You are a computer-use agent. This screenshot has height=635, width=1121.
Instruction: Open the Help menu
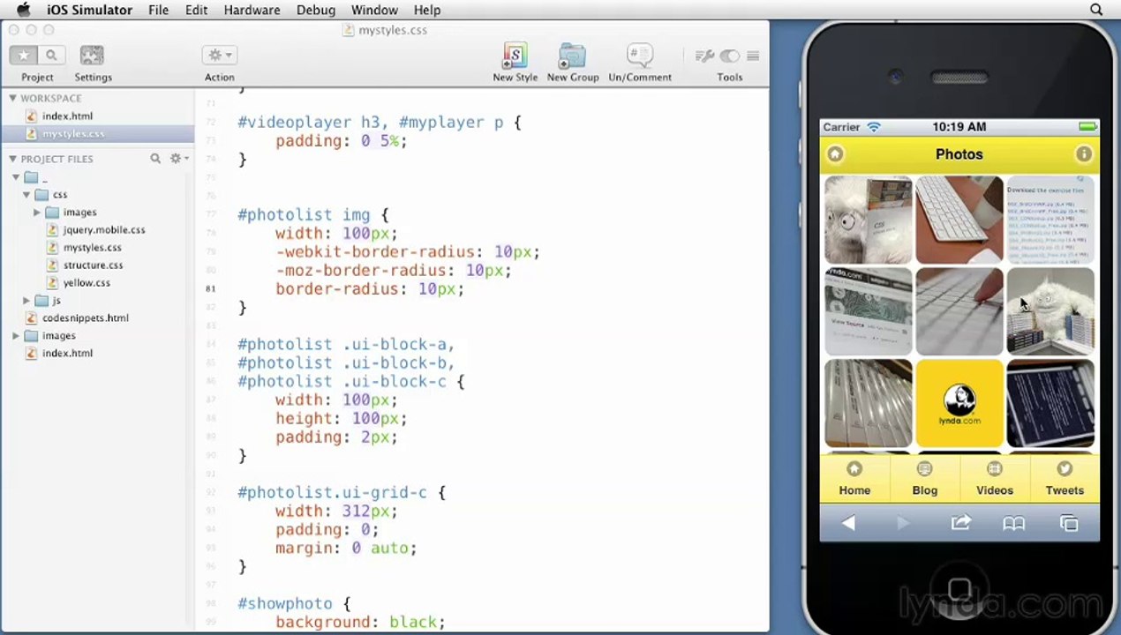click(426, 10)
